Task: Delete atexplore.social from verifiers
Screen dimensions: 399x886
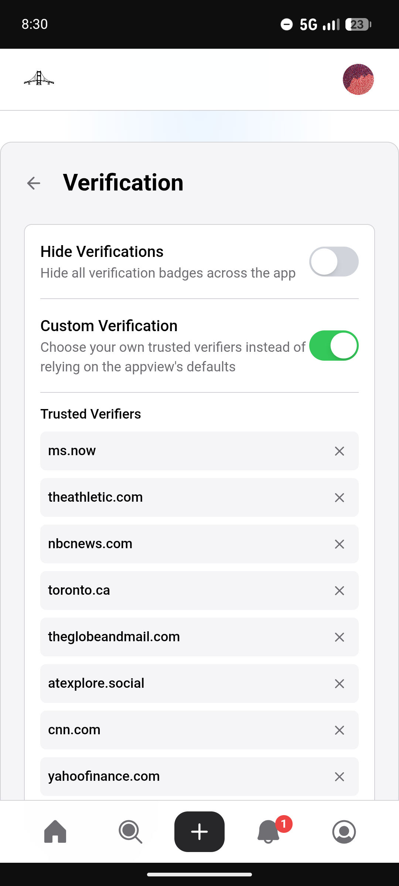Action: pyautogui.click(x=339, y=684)
